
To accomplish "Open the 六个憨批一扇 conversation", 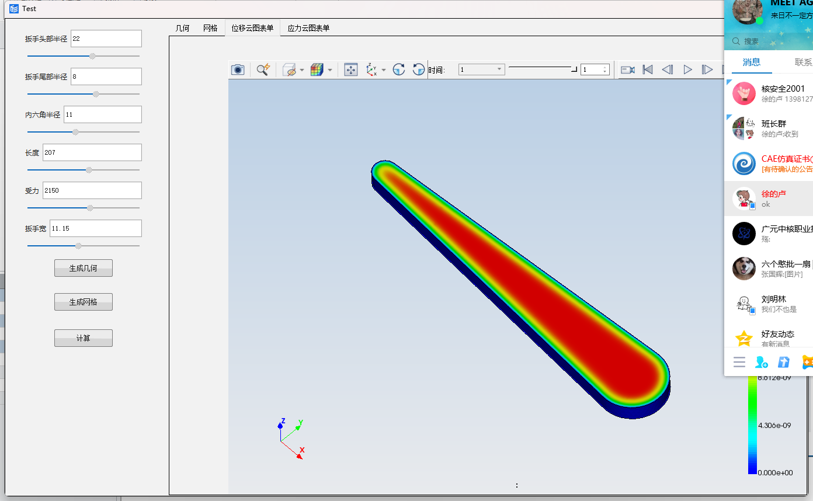I will tap(769, 269).
